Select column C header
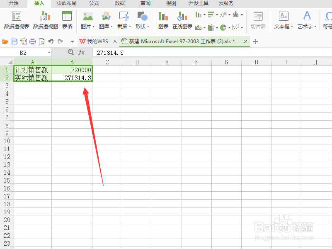Image resolution: width=332 pixels, height=249 pixels. (x=107, y=62)
